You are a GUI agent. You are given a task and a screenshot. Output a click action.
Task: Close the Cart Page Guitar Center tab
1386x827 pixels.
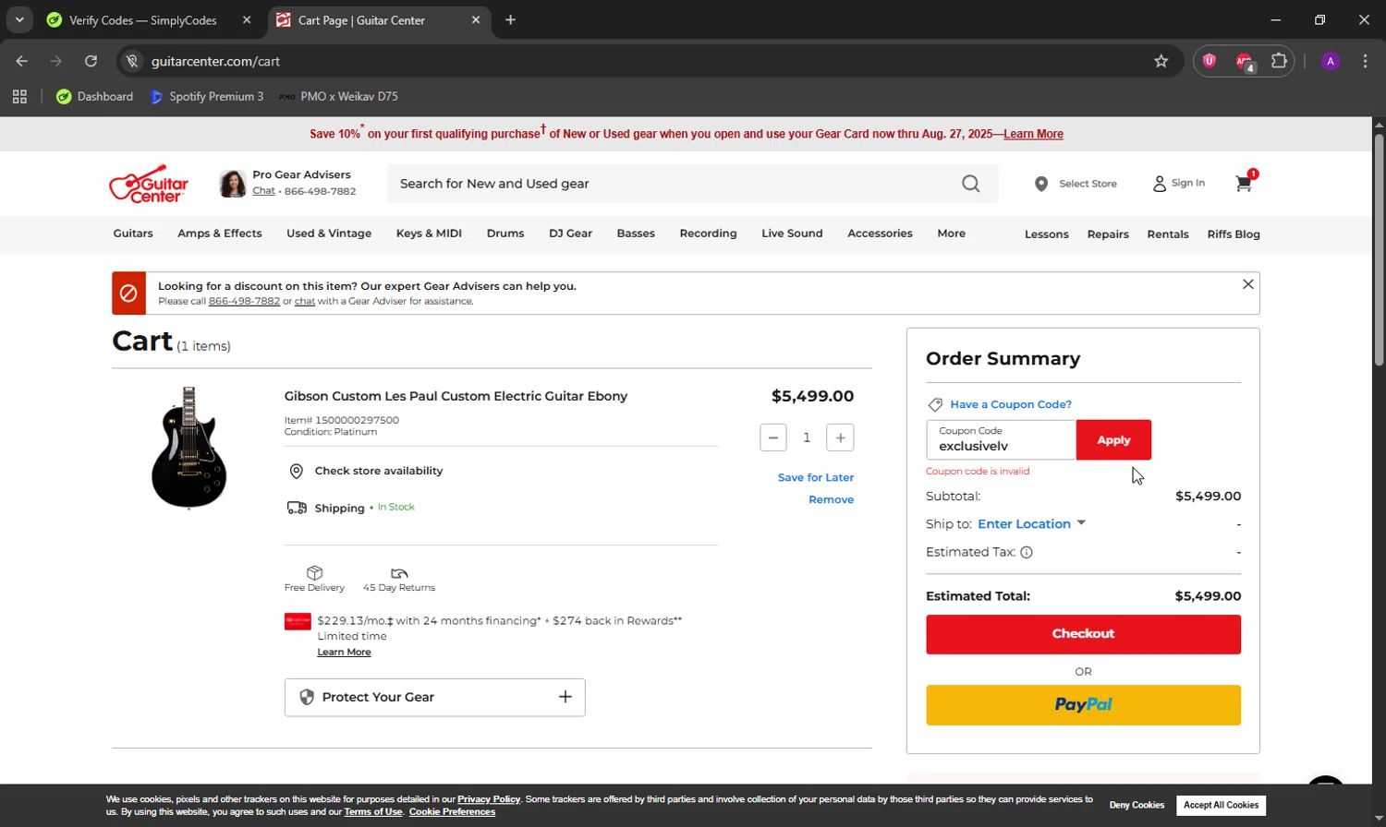(x=476, y=19)
